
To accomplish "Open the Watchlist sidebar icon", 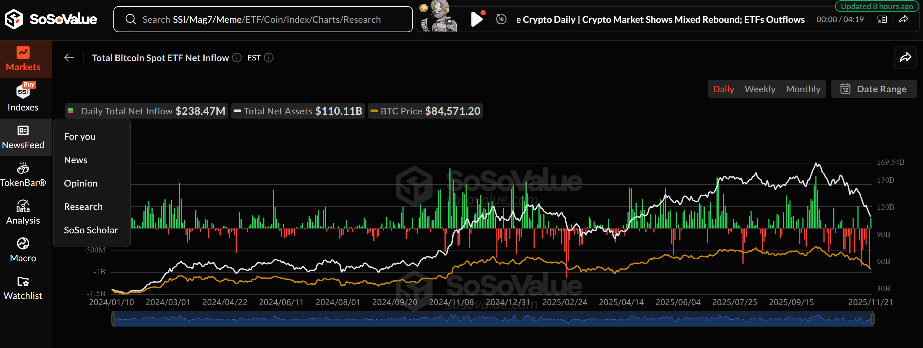I will click(23, 288).
